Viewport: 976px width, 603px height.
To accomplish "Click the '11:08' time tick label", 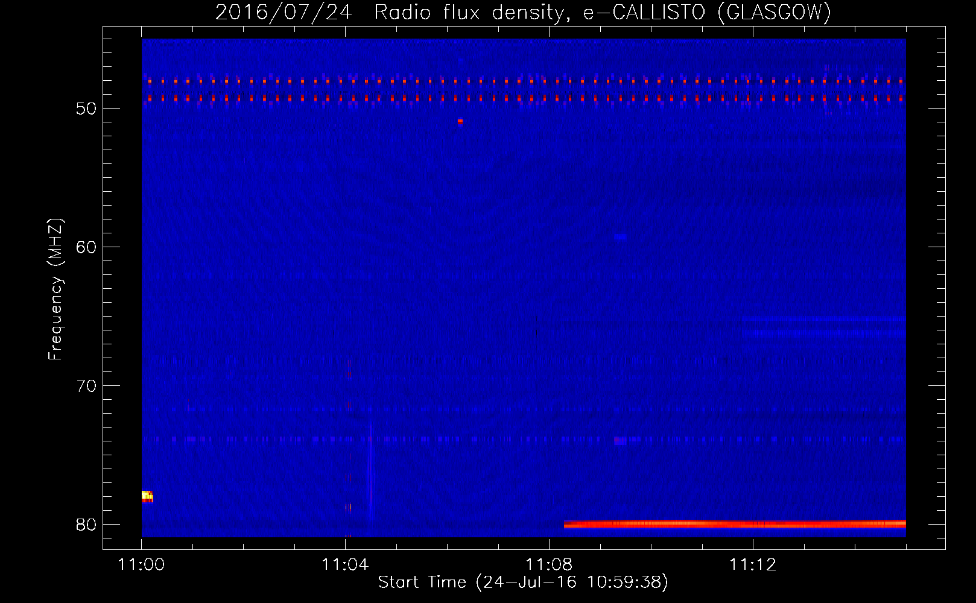I will coord(549,565).
